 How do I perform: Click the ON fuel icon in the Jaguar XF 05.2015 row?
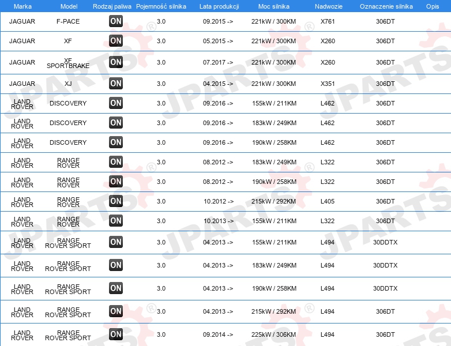pyautogui.click(x=116, y=40)
